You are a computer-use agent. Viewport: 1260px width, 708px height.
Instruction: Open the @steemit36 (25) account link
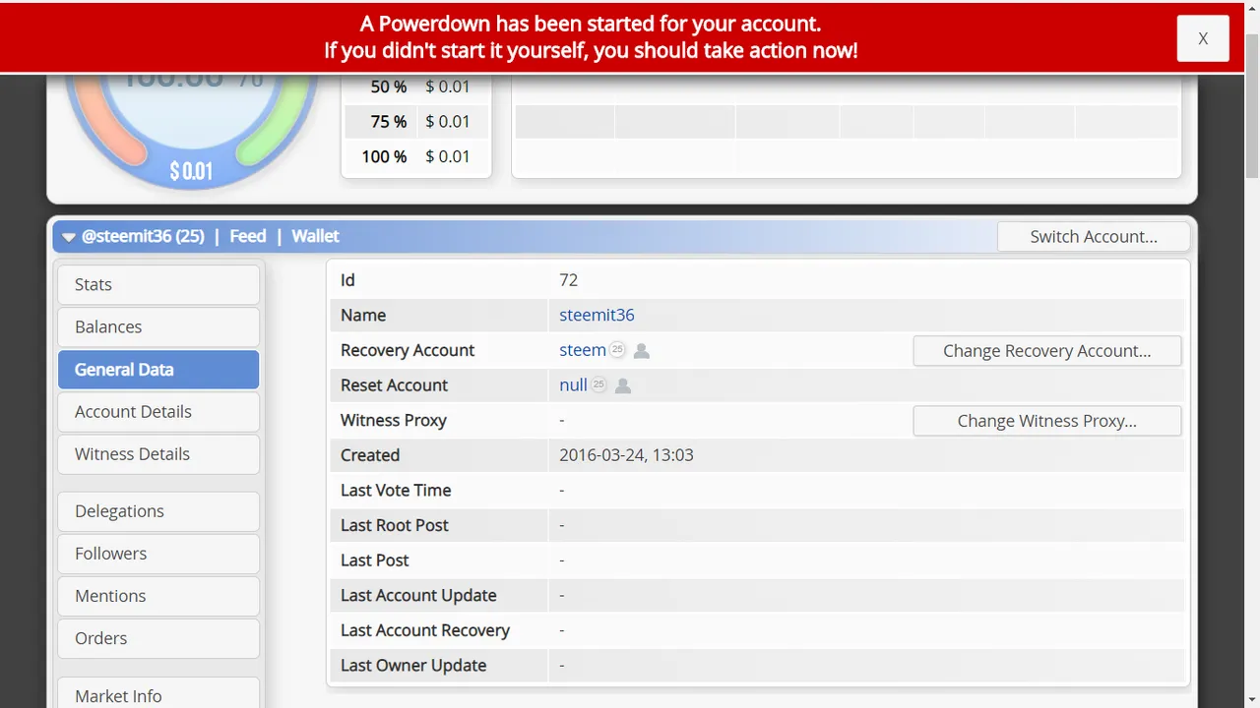(x=143, y=236)
